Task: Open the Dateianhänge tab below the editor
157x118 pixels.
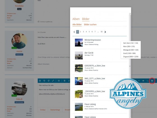Action: pyautogui.click(x=55, y=110)
